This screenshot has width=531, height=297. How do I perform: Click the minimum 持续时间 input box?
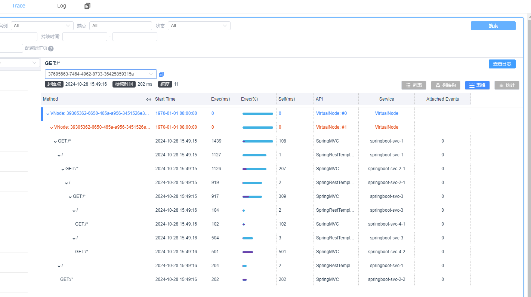(85, 37)
